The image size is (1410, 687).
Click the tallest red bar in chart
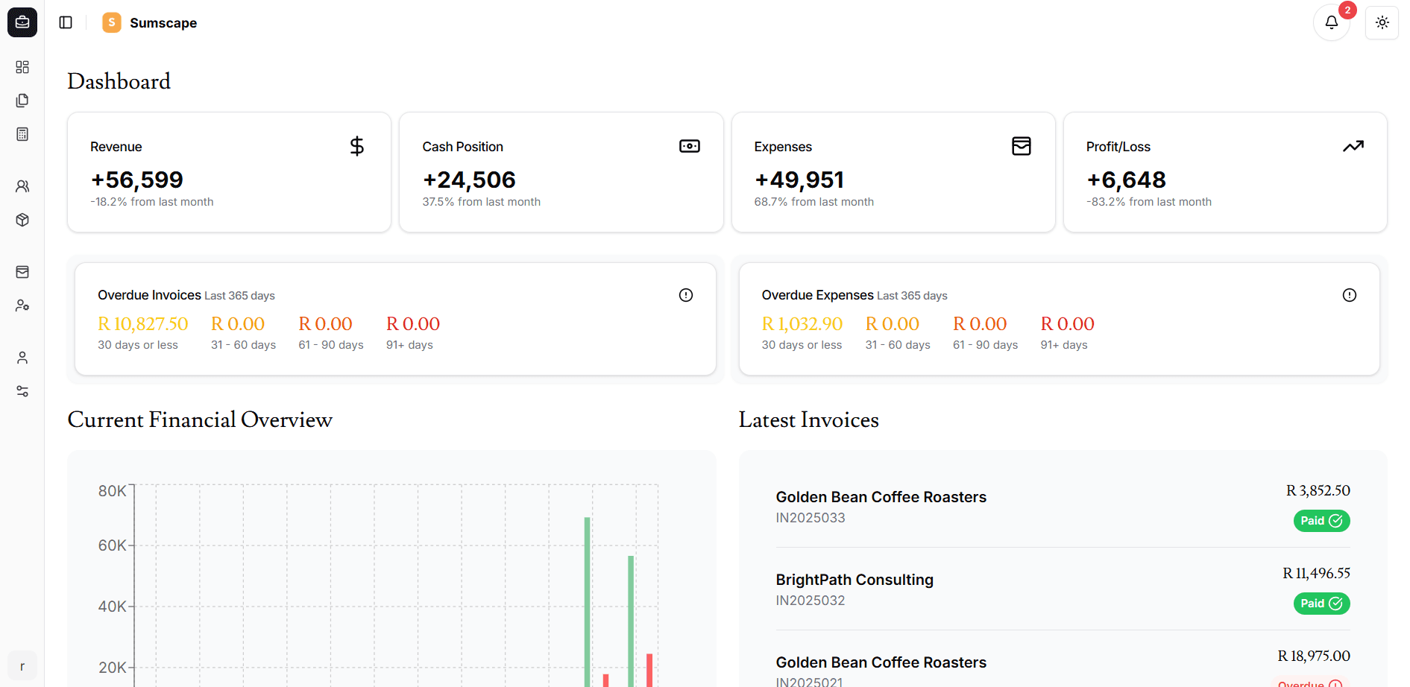point(649,670)
